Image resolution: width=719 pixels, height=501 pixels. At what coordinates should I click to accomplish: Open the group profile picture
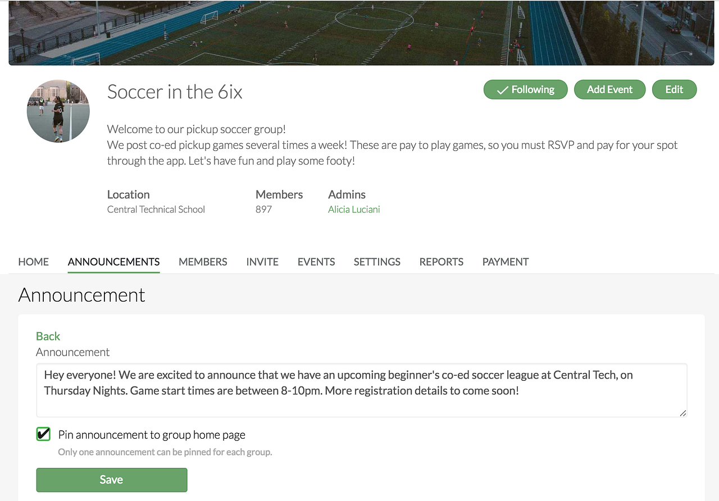coord(58,111)
